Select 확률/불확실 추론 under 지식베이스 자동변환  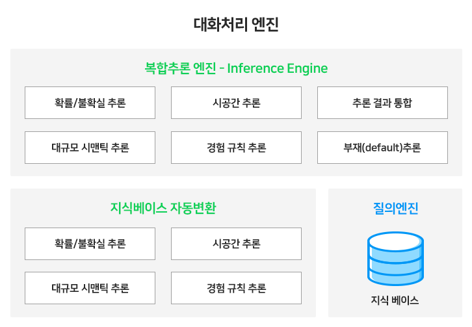click(90, 244)
